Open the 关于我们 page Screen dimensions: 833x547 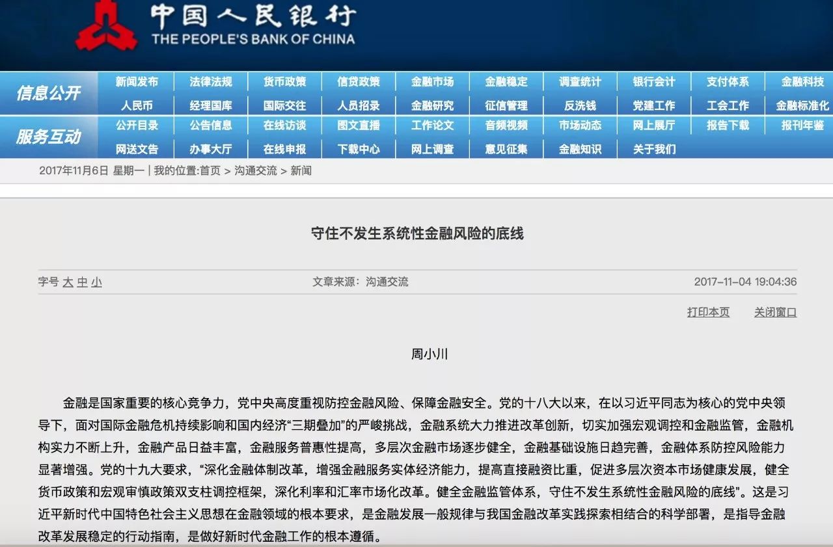point(653,149)
